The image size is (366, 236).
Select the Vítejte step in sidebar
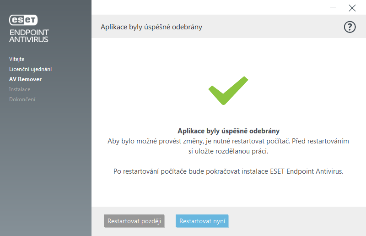17,59
